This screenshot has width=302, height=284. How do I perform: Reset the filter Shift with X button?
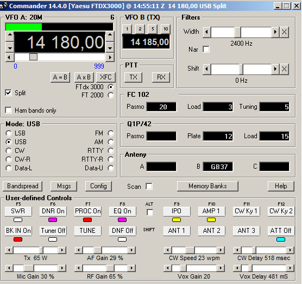point(284,69)
